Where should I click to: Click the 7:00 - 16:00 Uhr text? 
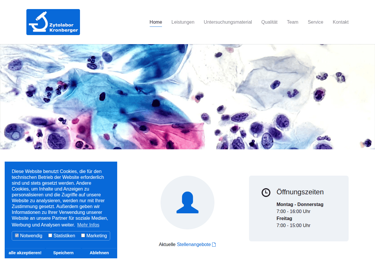tap(294, 212)
